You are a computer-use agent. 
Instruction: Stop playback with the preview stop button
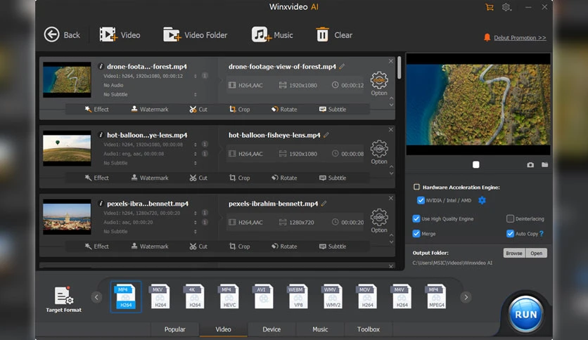(x=476, y=165)
